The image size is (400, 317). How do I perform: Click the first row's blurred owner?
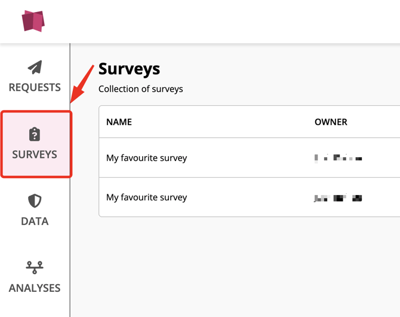tap(338, 158)
